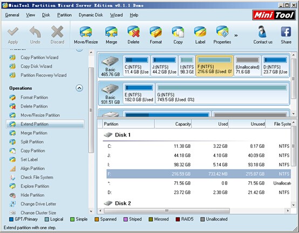
Task: Open the Disk menu
Action: coord(46,15)
